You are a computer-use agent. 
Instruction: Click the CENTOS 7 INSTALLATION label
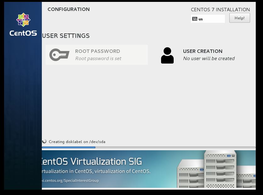221,9
